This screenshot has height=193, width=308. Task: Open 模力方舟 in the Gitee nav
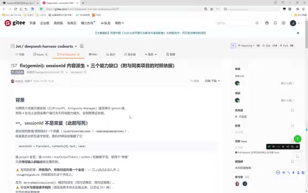(88, 23)
